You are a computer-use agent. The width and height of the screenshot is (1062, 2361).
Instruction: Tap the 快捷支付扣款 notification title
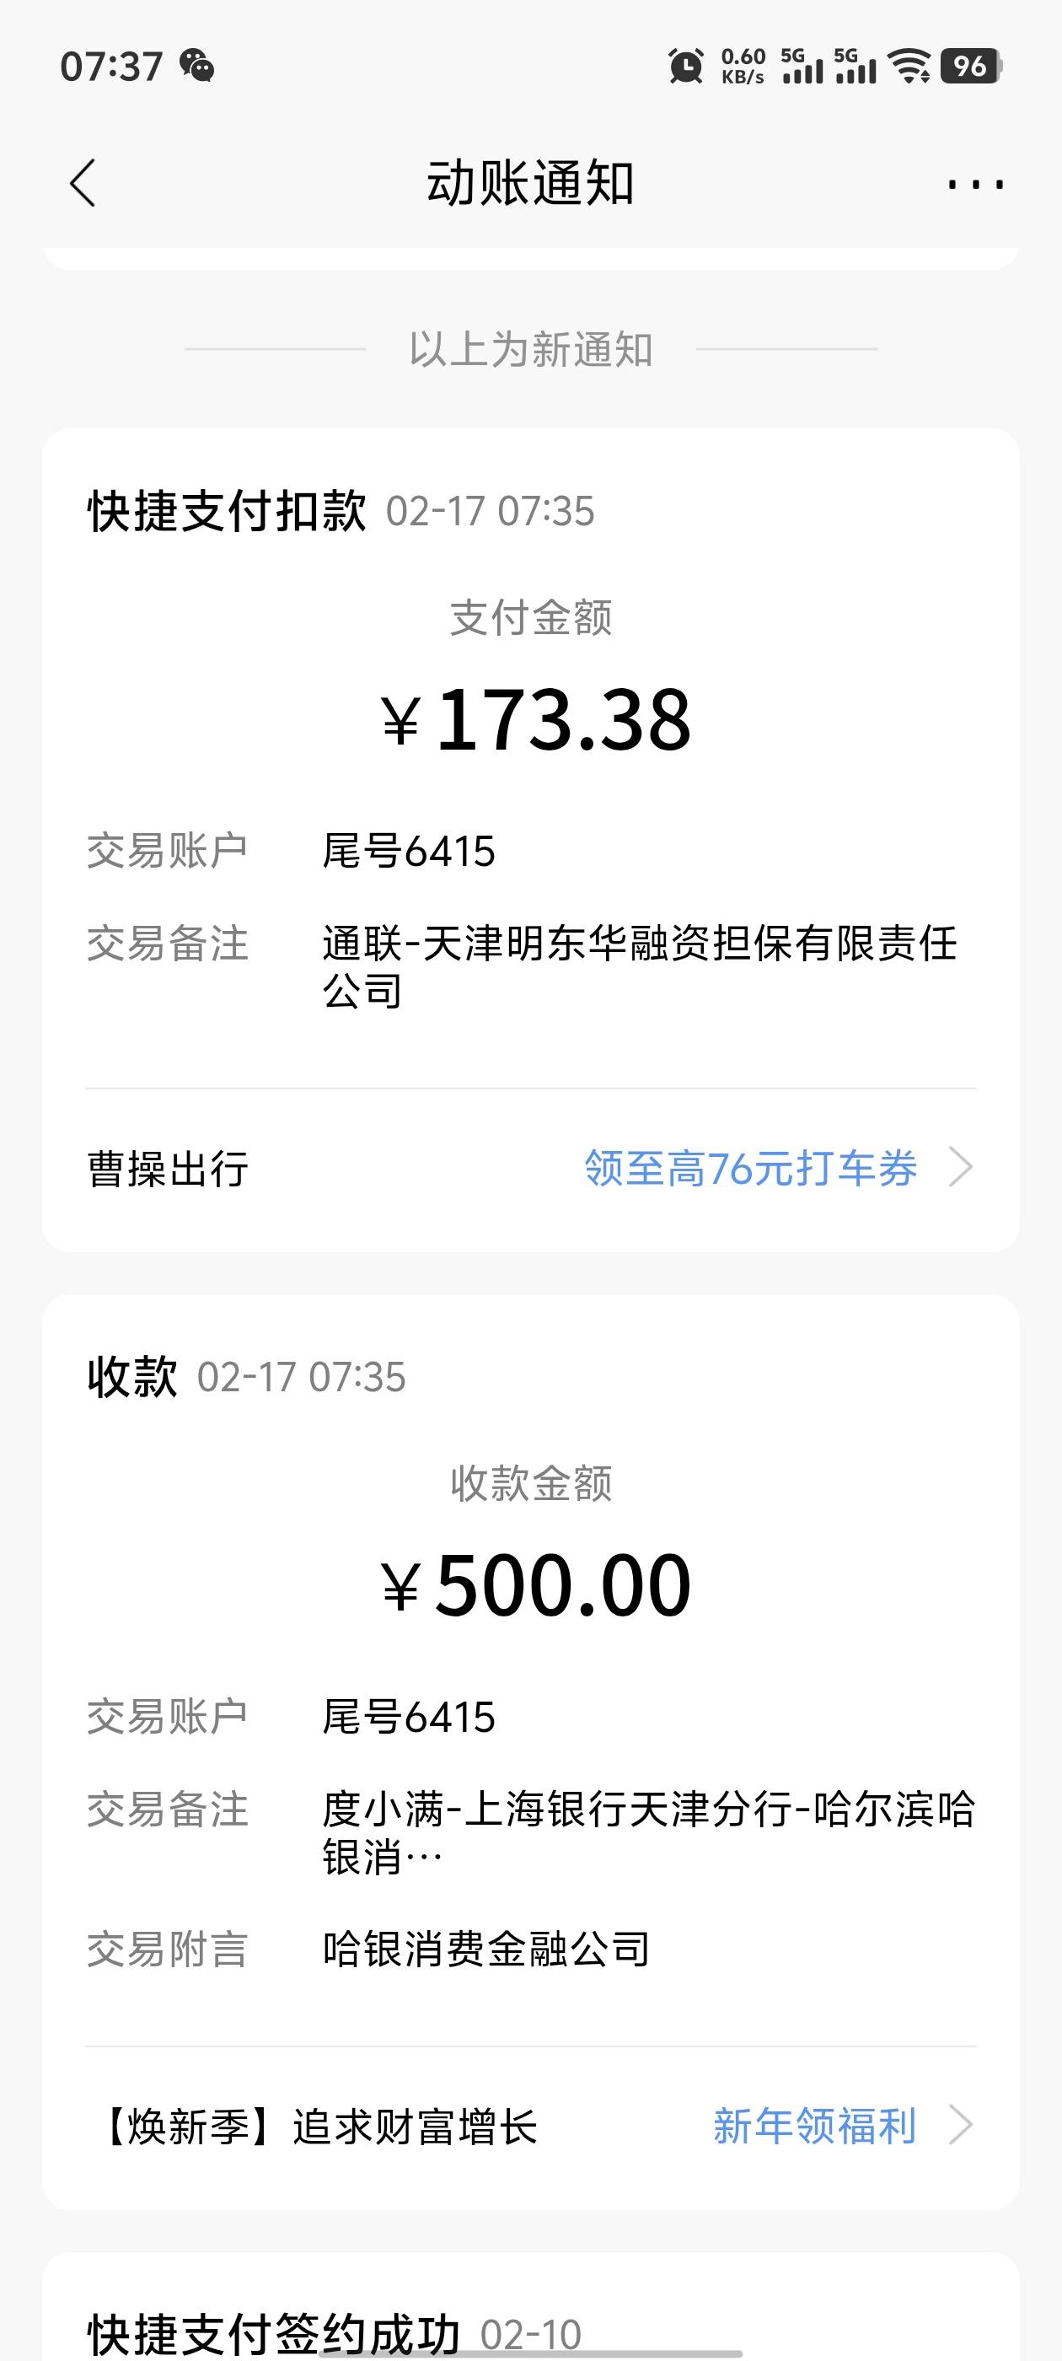[x=227, y=510]
